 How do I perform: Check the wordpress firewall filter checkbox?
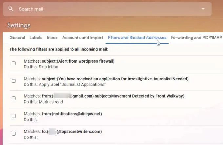click(x=14, y=63)
